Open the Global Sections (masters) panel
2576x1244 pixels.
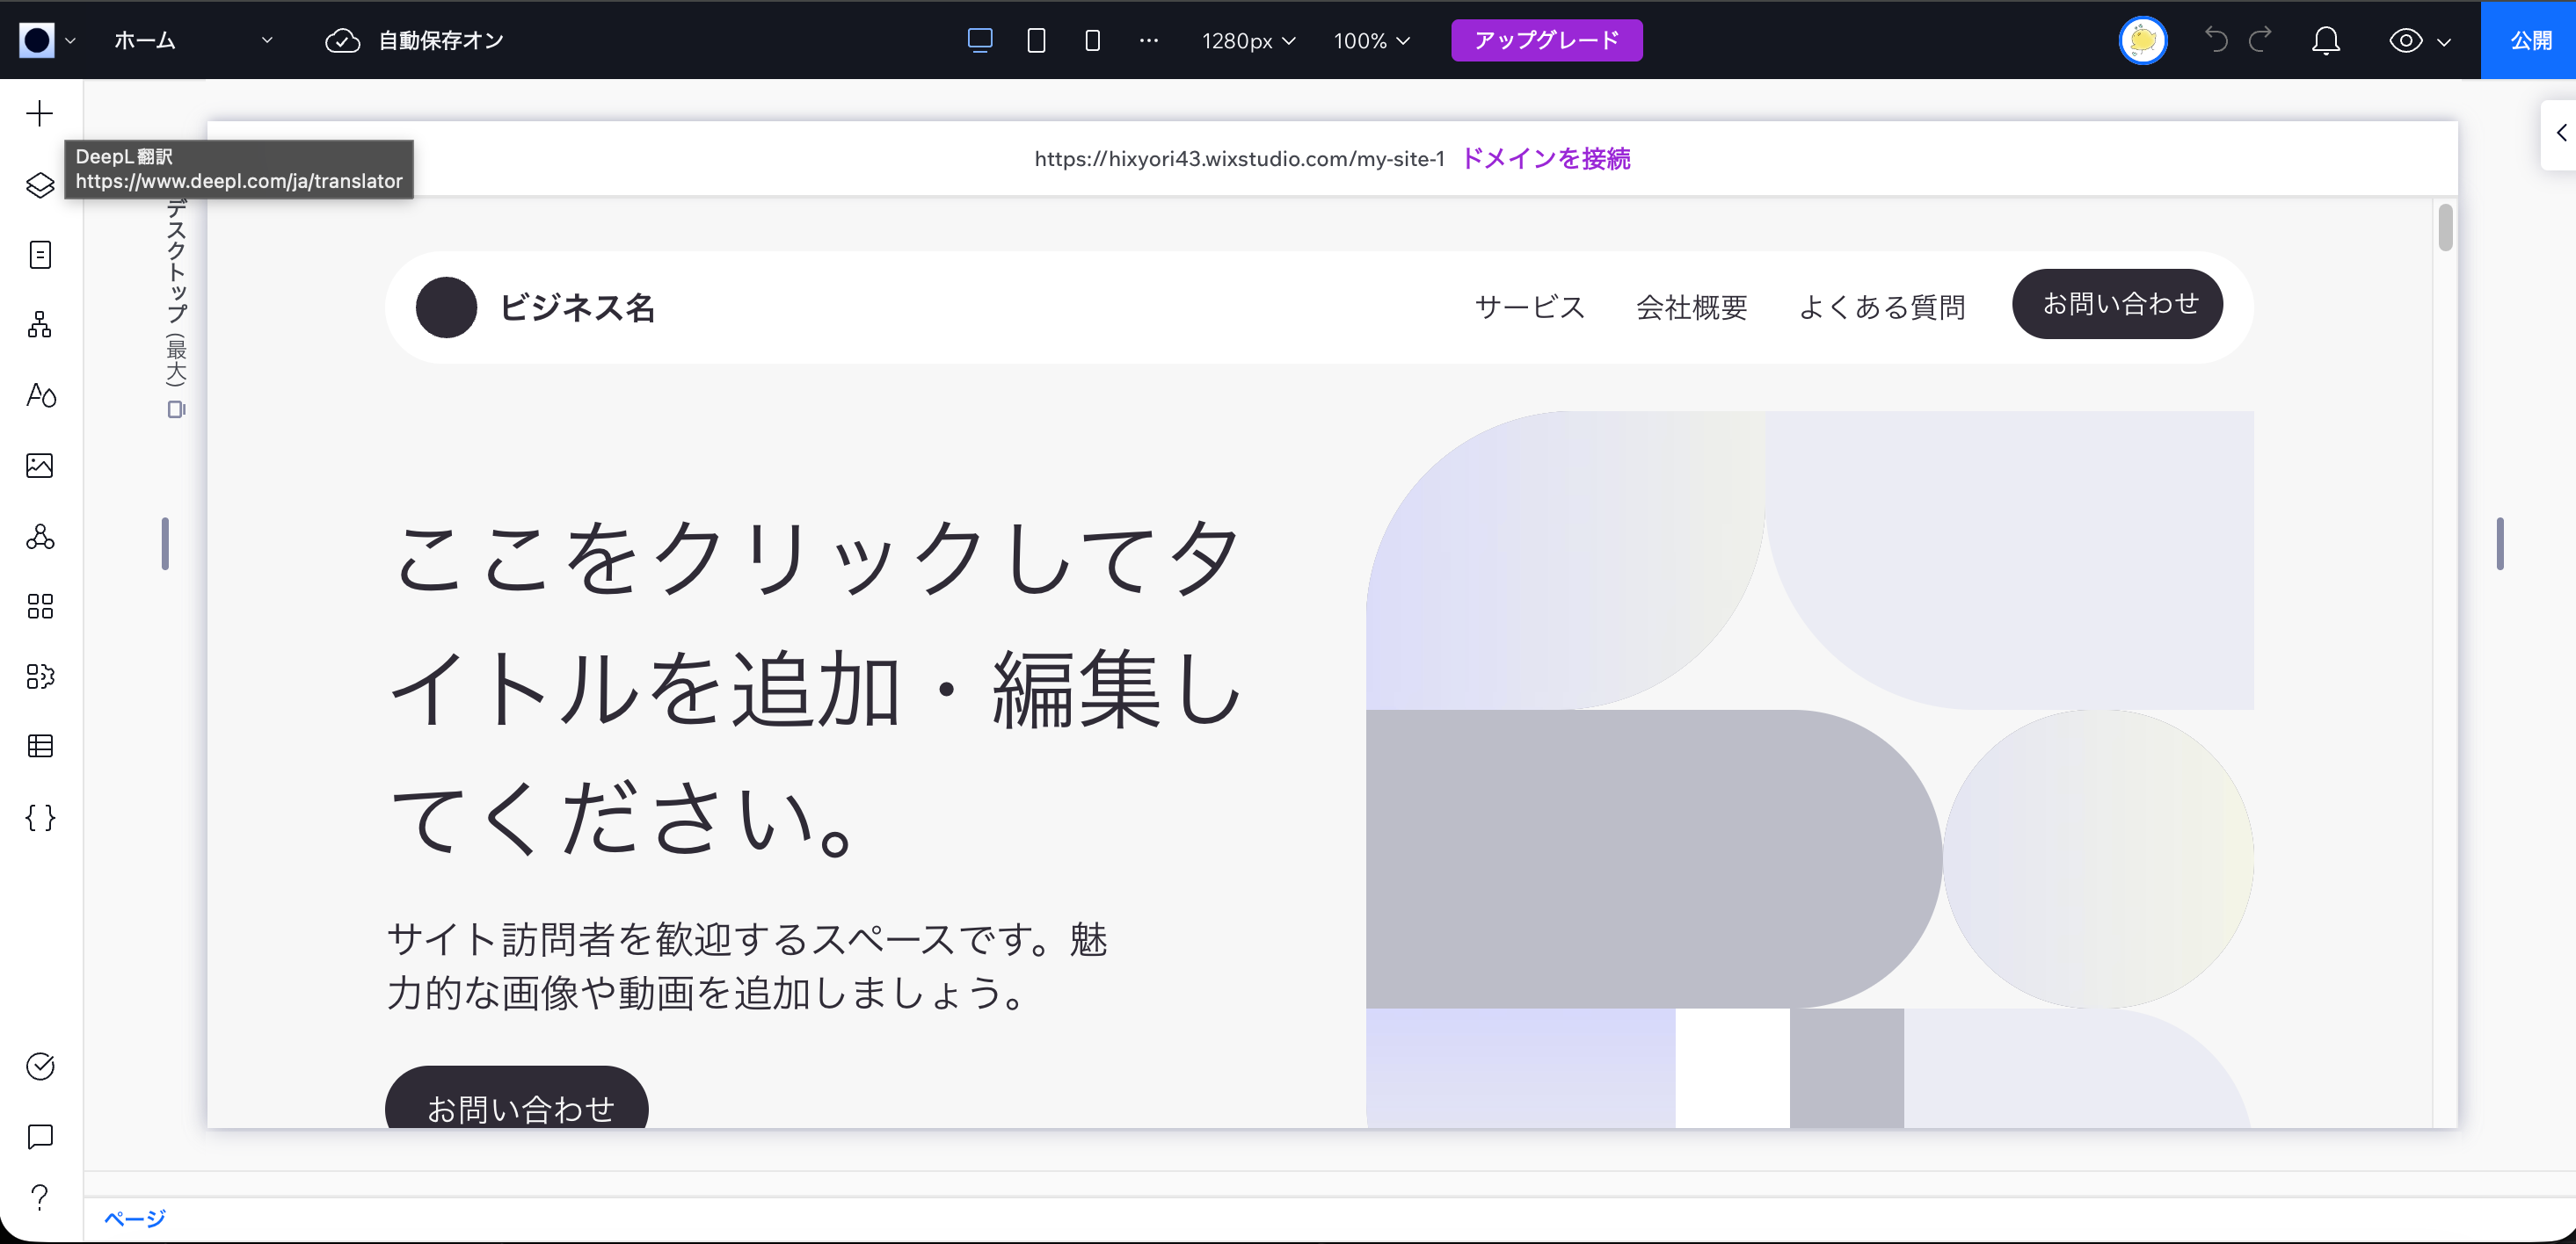(x=40, y=325)
